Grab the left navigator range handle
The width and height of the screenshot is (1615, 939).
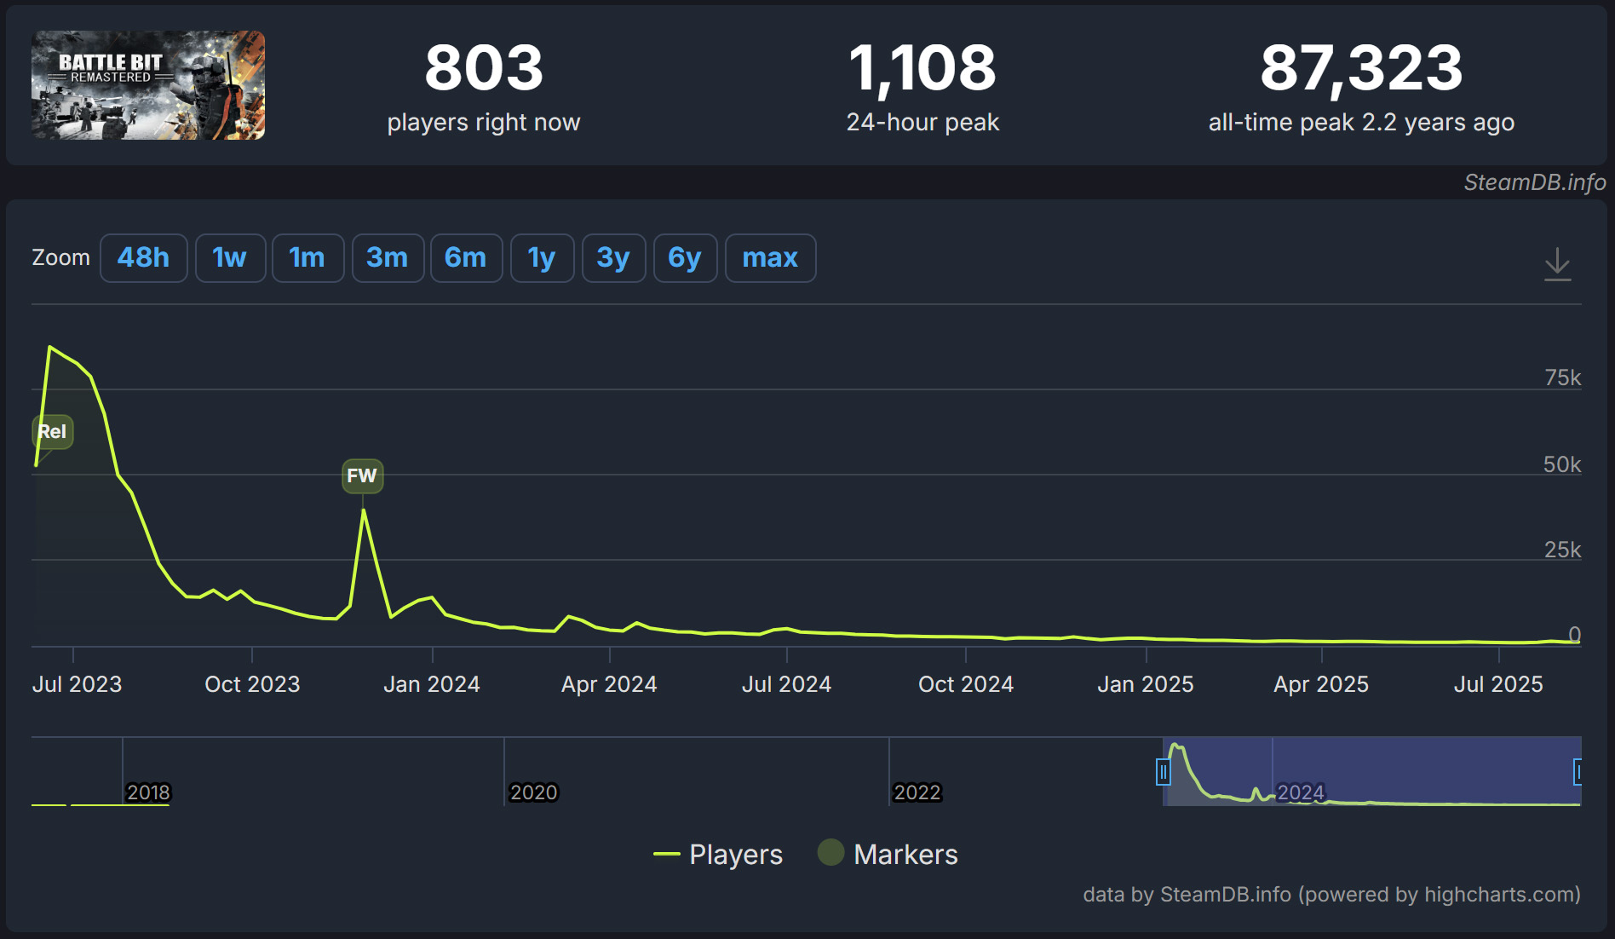[x=1163, y=772]
